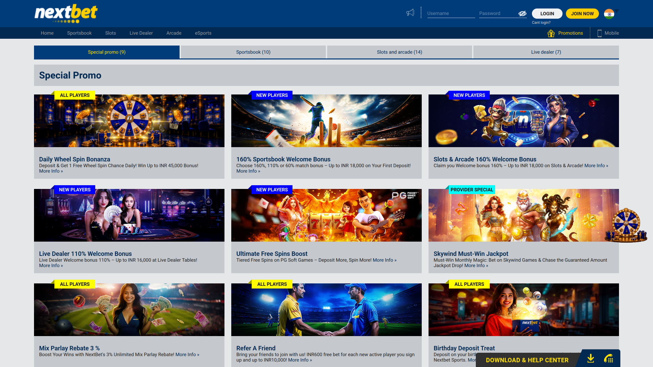Viewport: 653px width, 367px height.
Task: Open the India flag language selector
Action: pyautogui.click(x=609, y=14)
